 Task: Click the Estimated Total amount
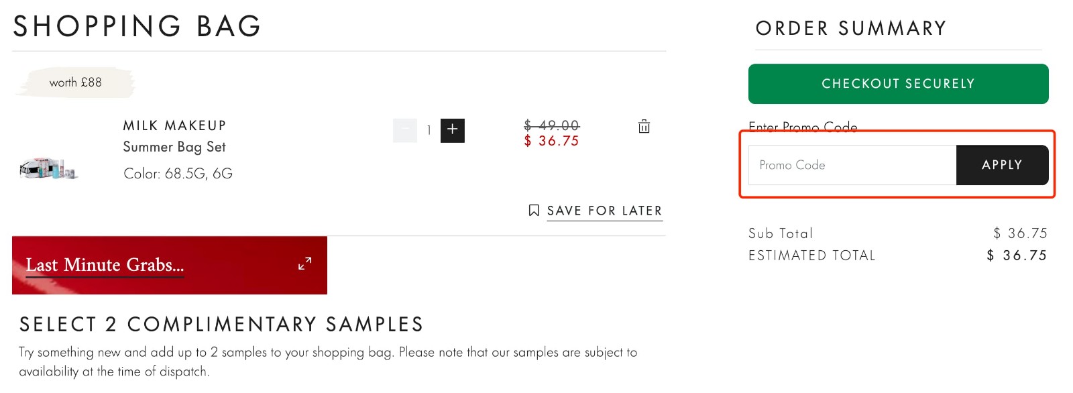coord(1016,255)
